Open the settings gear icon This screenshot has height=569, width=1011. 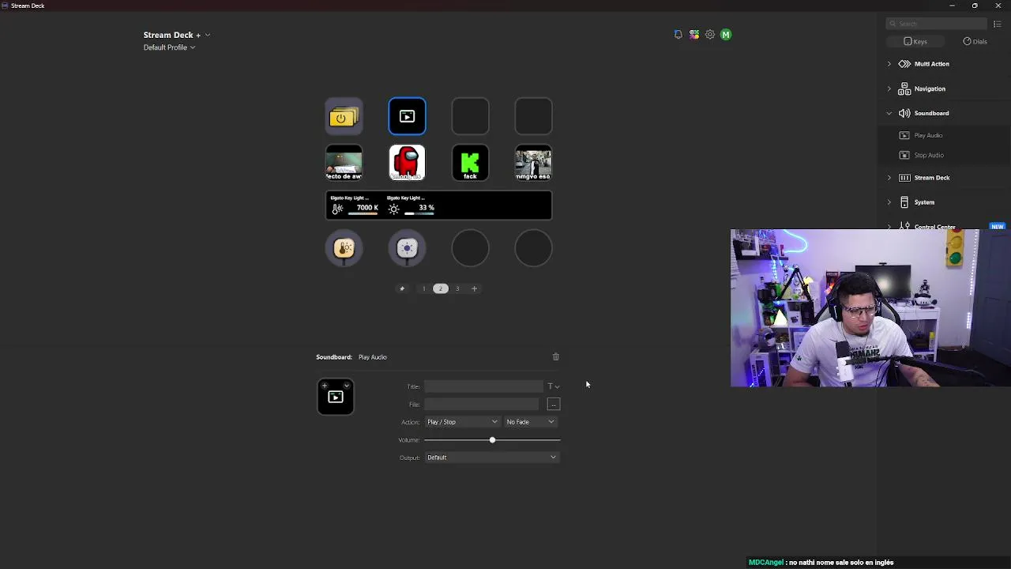point(710,35)
